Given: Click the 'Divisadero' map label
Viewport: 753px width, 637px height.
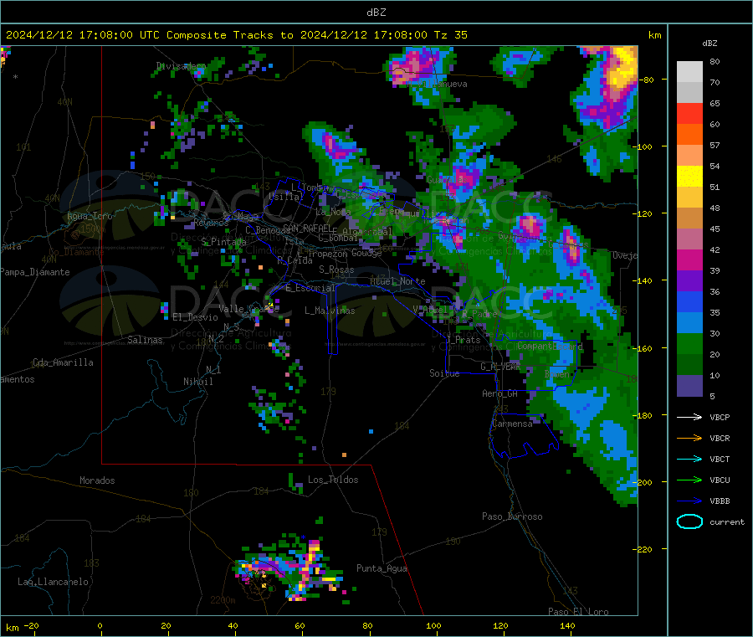Looking at the screenshot, I should pyautogui.click(x=181, y=66).
